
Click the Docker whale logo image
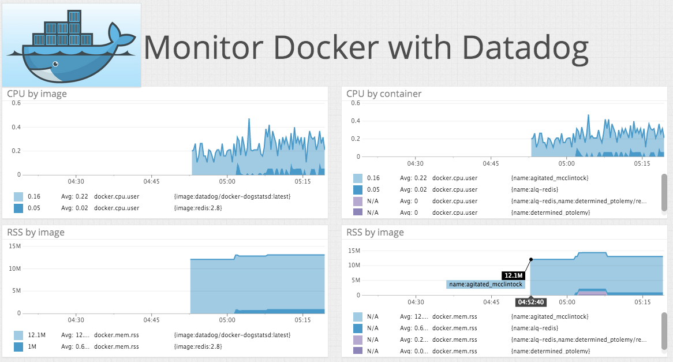[70, 44]
